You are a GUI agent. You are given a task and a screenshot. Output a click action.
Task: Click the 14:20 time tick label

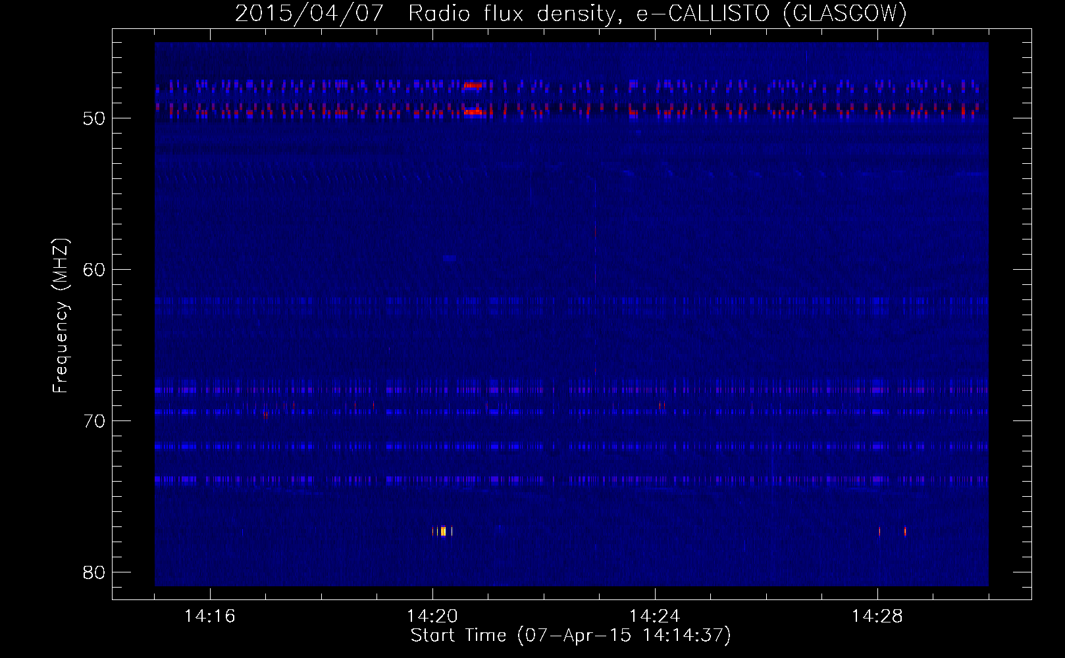coord(432,616)
